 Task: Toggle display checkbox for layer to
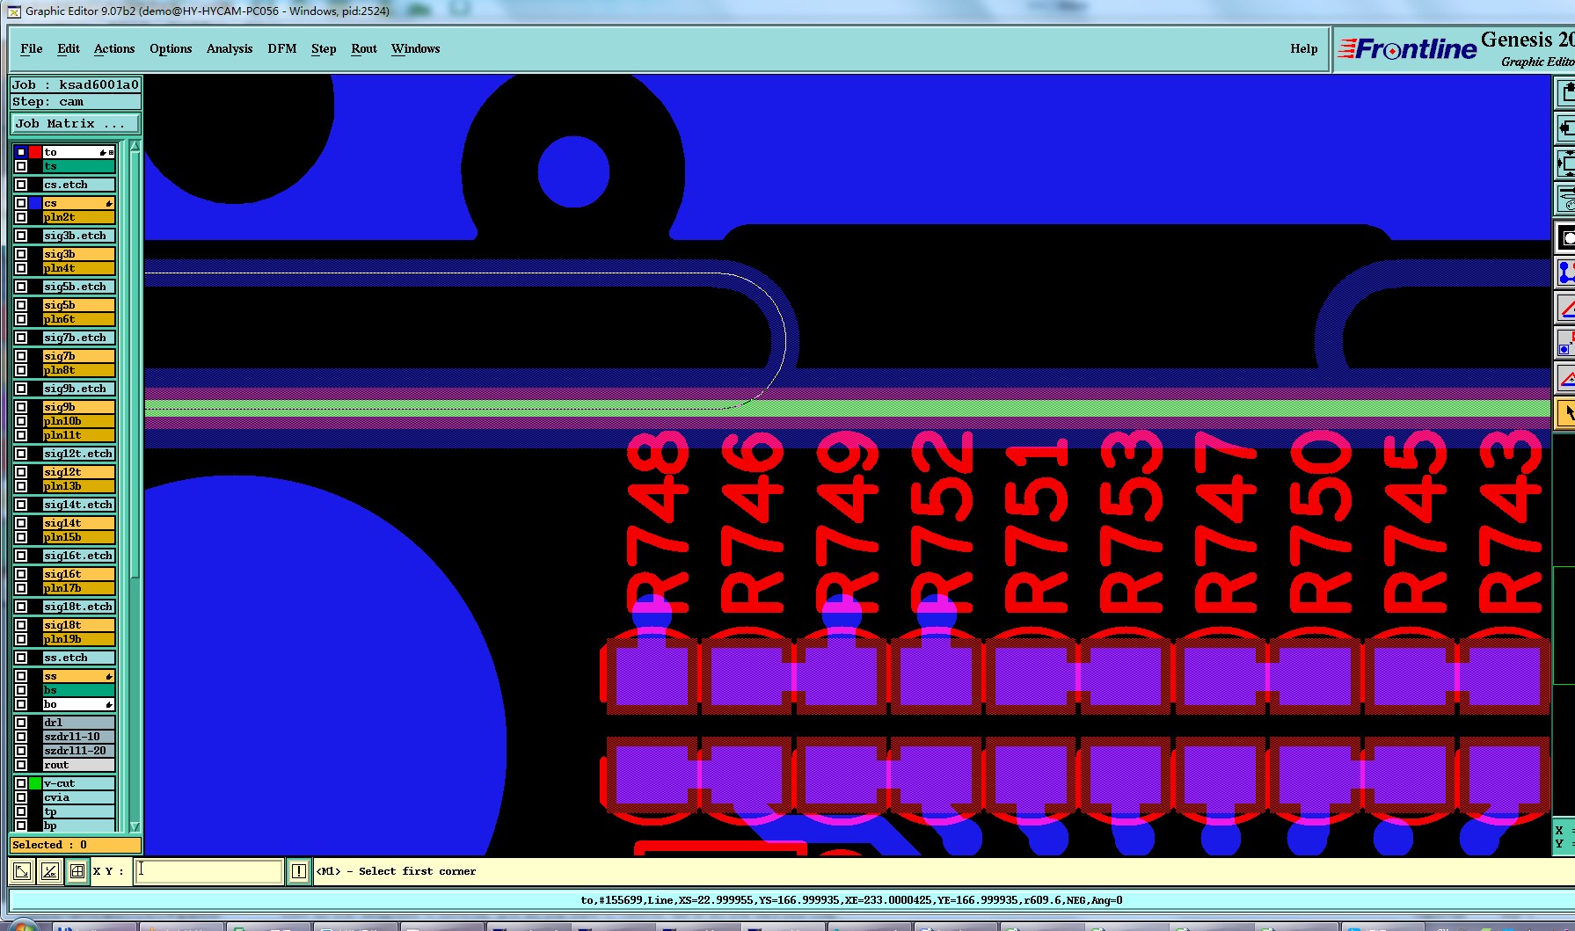click(21, 152)
